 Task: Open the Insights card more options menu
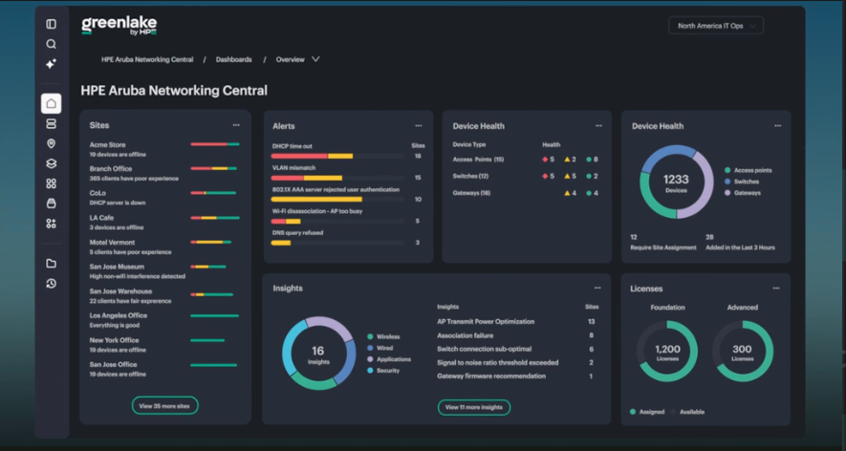point(597,288)
